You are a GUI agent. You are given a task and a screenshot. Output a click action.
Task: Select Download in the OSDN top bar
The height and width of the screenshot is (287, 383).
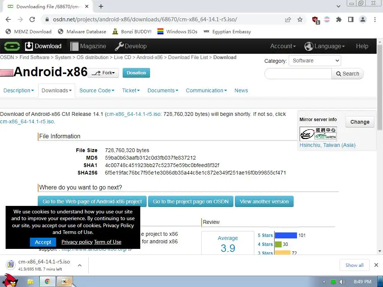(43, 46)
